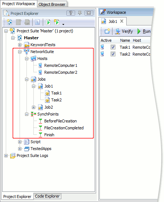Image resolution: width=164 pixels, height=202 pixels.
Task: Click the show log list toolbar icon
Action: pyautogui.click(x=37, y=22)
